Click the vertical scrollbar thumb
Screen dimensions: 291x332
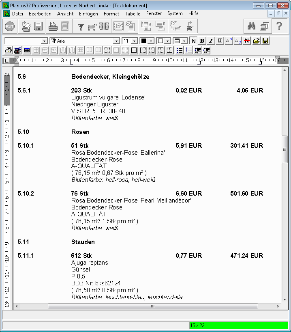[285, 149]
